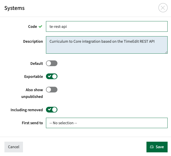
Task: Disable the Exportable toggle
Action: (x=52, y=76)
